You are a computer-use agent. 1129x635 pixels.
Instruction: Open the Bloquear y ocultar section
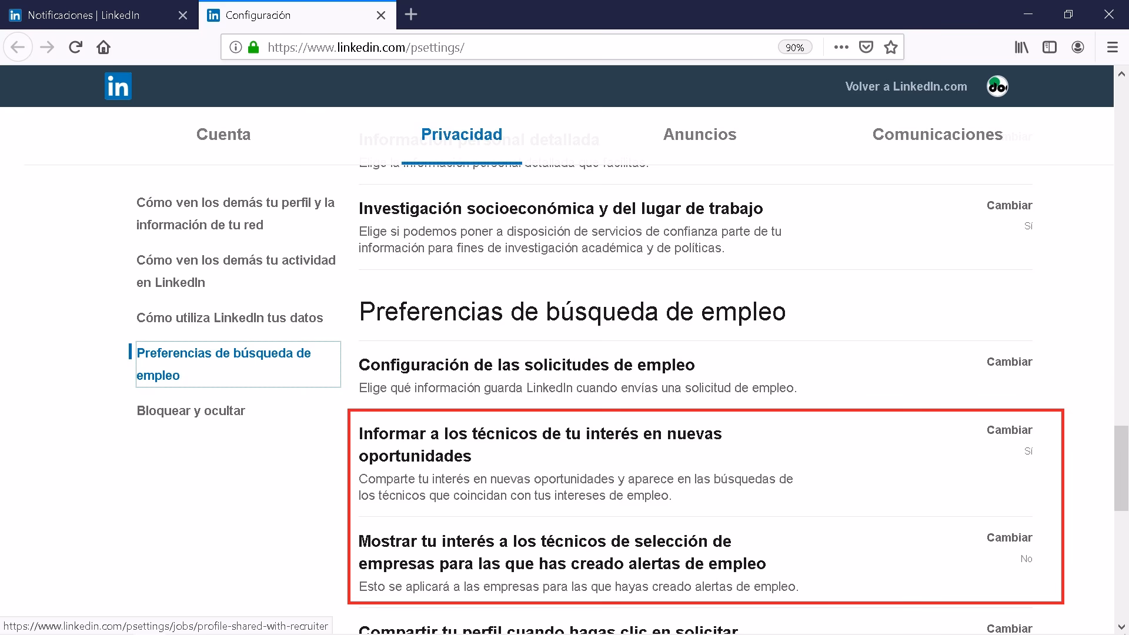(191, 410)
